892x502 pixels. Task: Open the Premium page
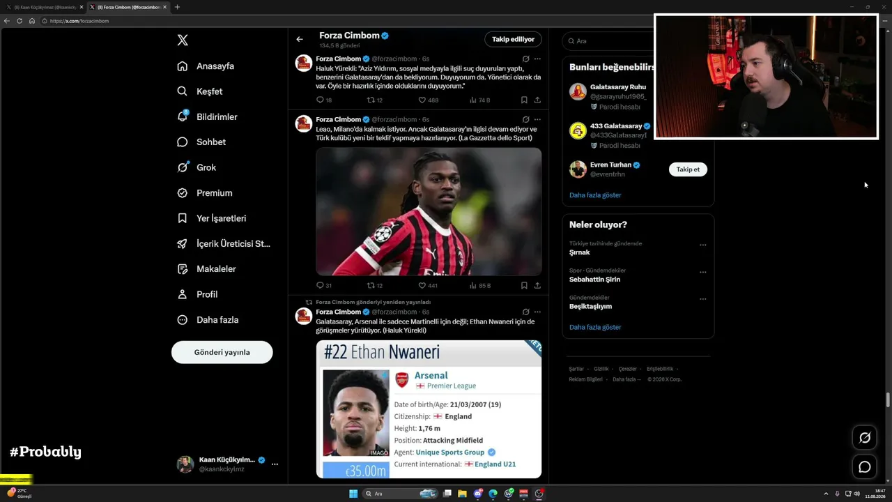(205, 193)
